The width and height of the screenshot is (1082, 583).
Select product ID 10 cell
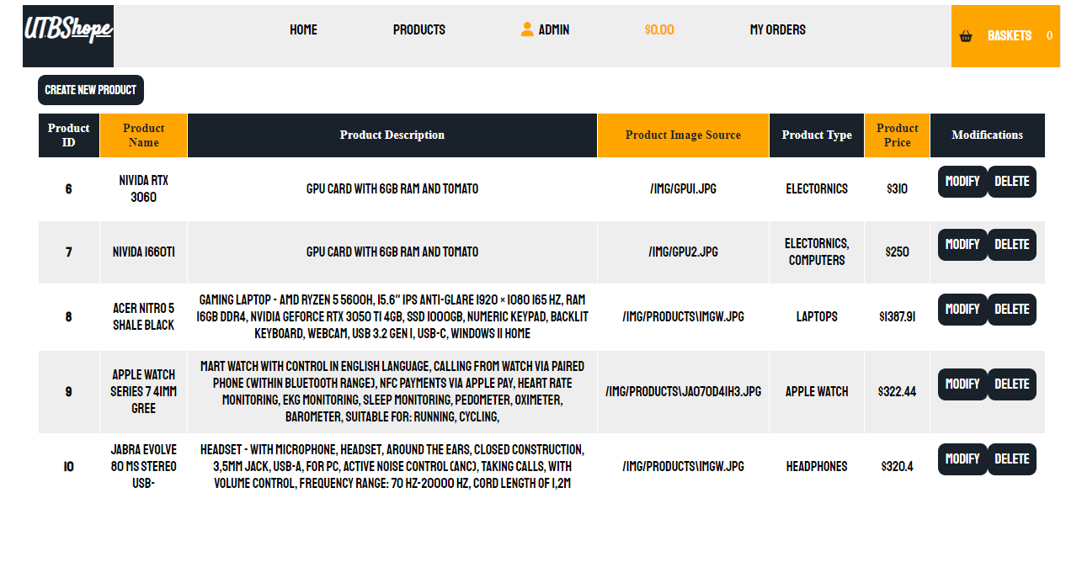69,467
